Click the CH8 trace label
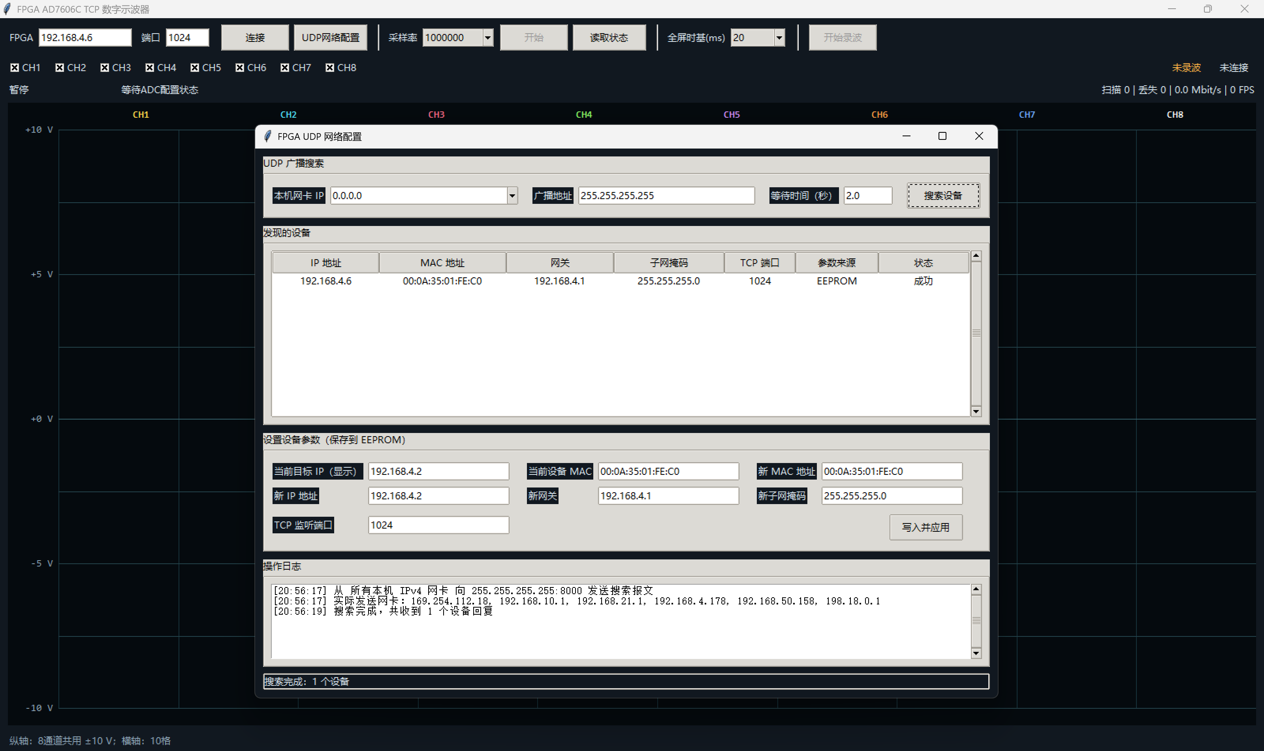 click(1175, 115)
